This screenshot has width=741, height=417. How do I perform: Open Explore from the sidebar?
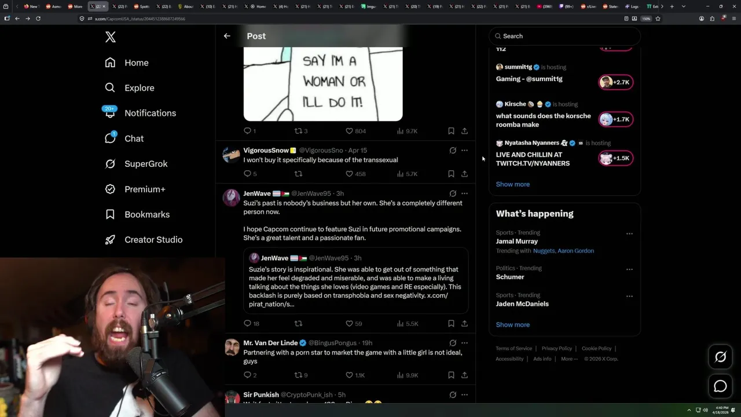(x=130, y=88)
